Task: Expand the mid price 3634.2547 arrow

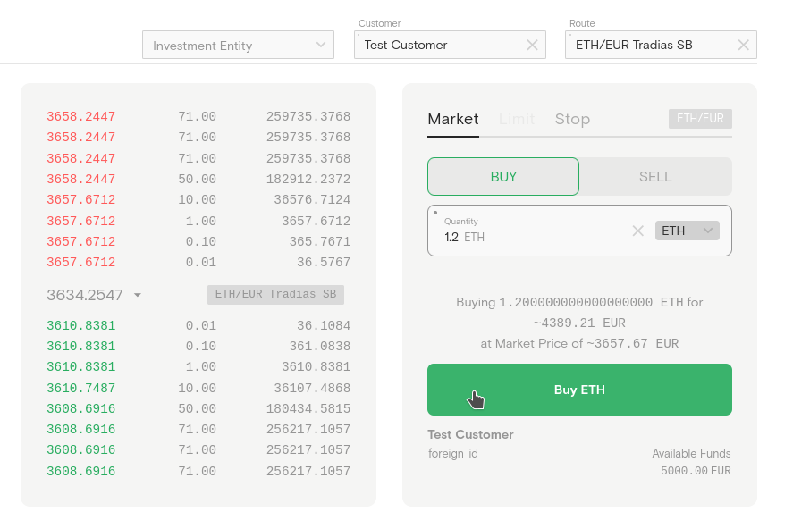Action: (x=138, y=295)
